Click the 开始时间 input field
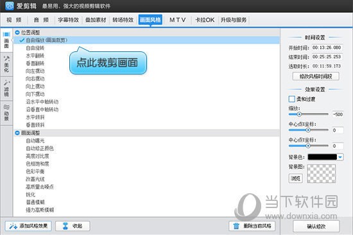353x235 pixels. tap(327, 48)
